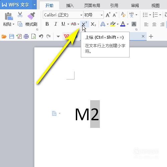Decrease font size with A- icon
Screen dimensions: 167x167
(115, 15)
